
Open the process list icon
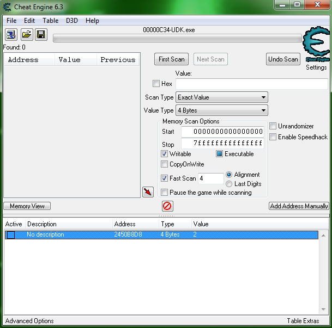click(11, 35)
